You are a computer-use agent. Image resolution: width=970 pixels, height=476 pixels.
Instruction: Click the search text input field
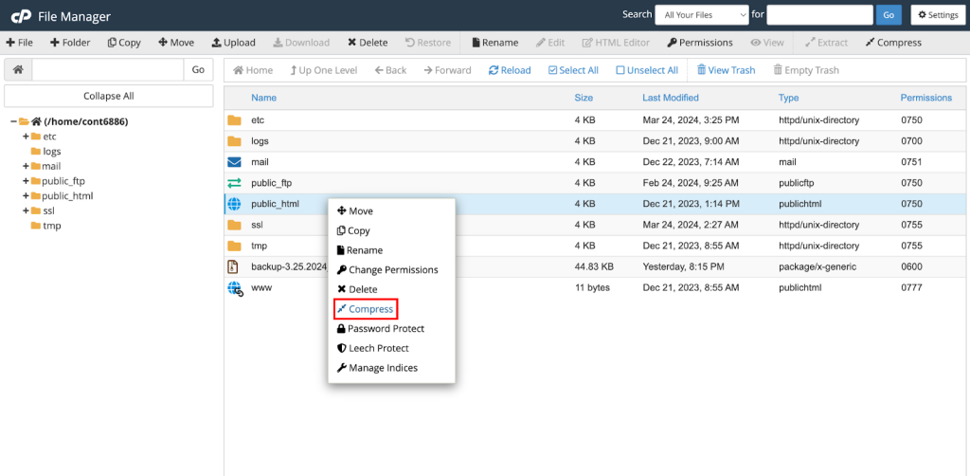click(x=819, y=15)
